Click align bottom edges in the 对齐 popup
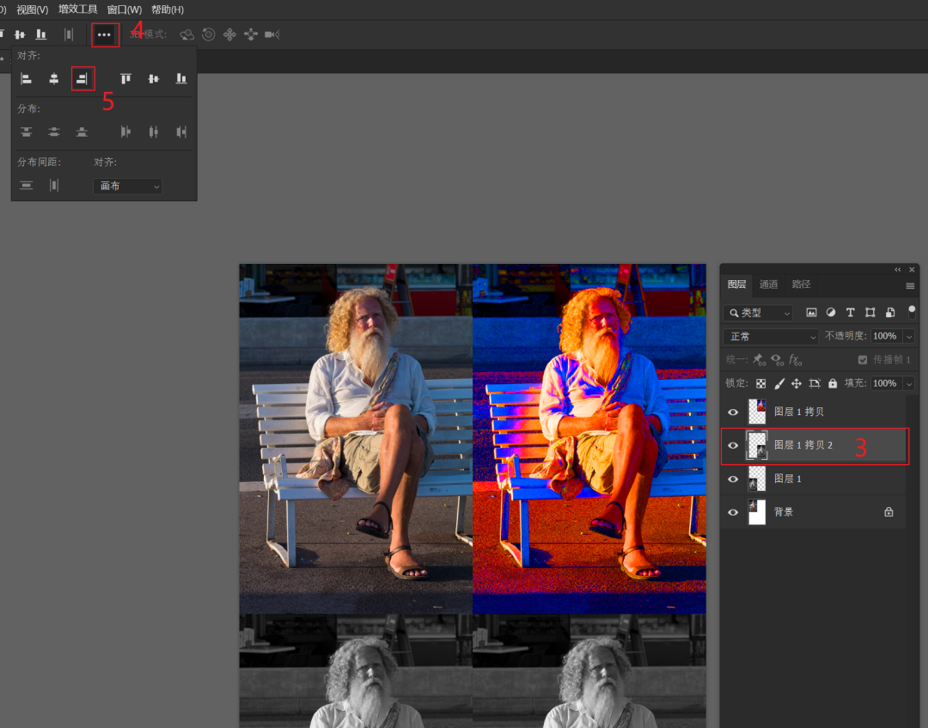 (181, 79)
